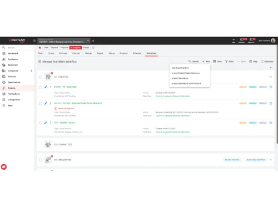Click Receive Submittal button in Requested section
278x208 pixels.
point(232,160)
